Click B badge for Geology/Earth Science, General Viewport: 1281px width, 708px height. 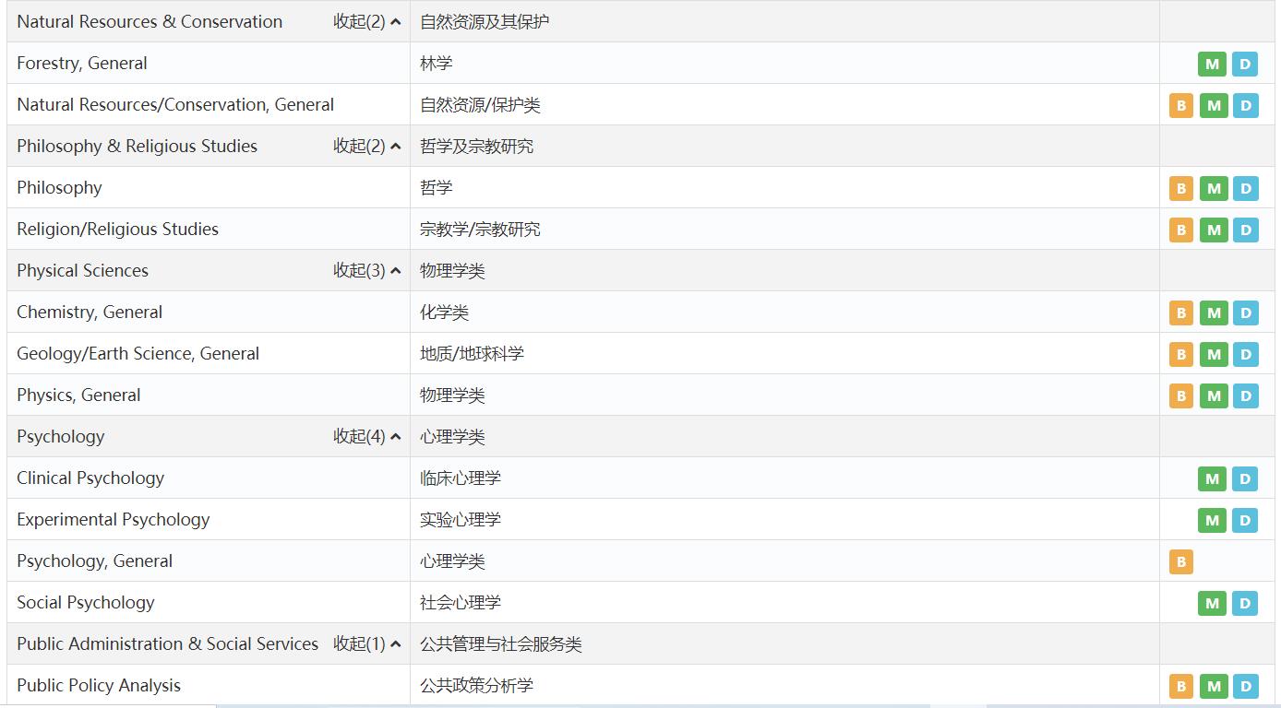1181,354
